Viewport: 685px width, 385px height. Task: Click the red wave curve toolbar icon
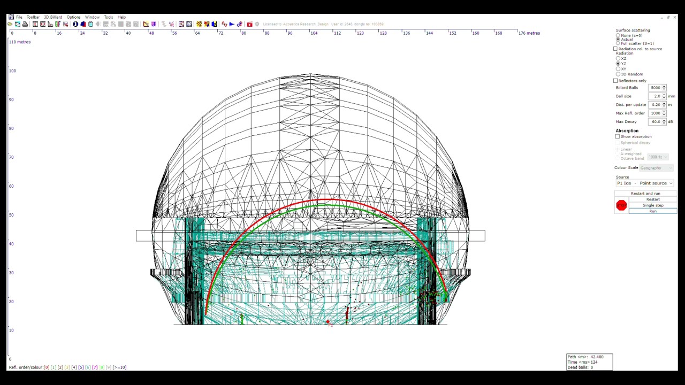click(x=224, y=24)
